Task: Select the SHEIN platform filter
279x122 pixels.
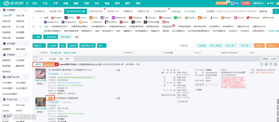Action: (136, 22)
